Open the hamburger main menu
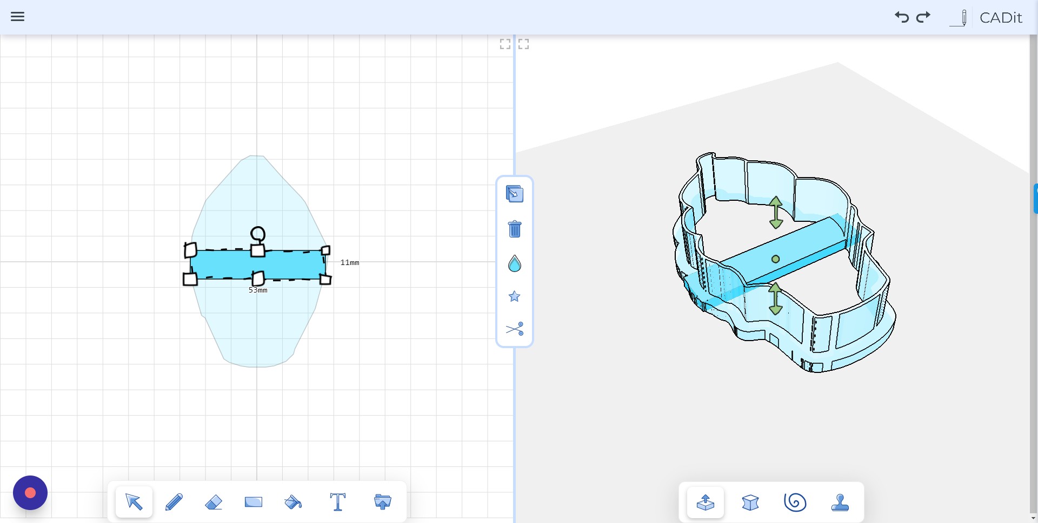This screenshot has height=523, width=1038. click(17, 17)
